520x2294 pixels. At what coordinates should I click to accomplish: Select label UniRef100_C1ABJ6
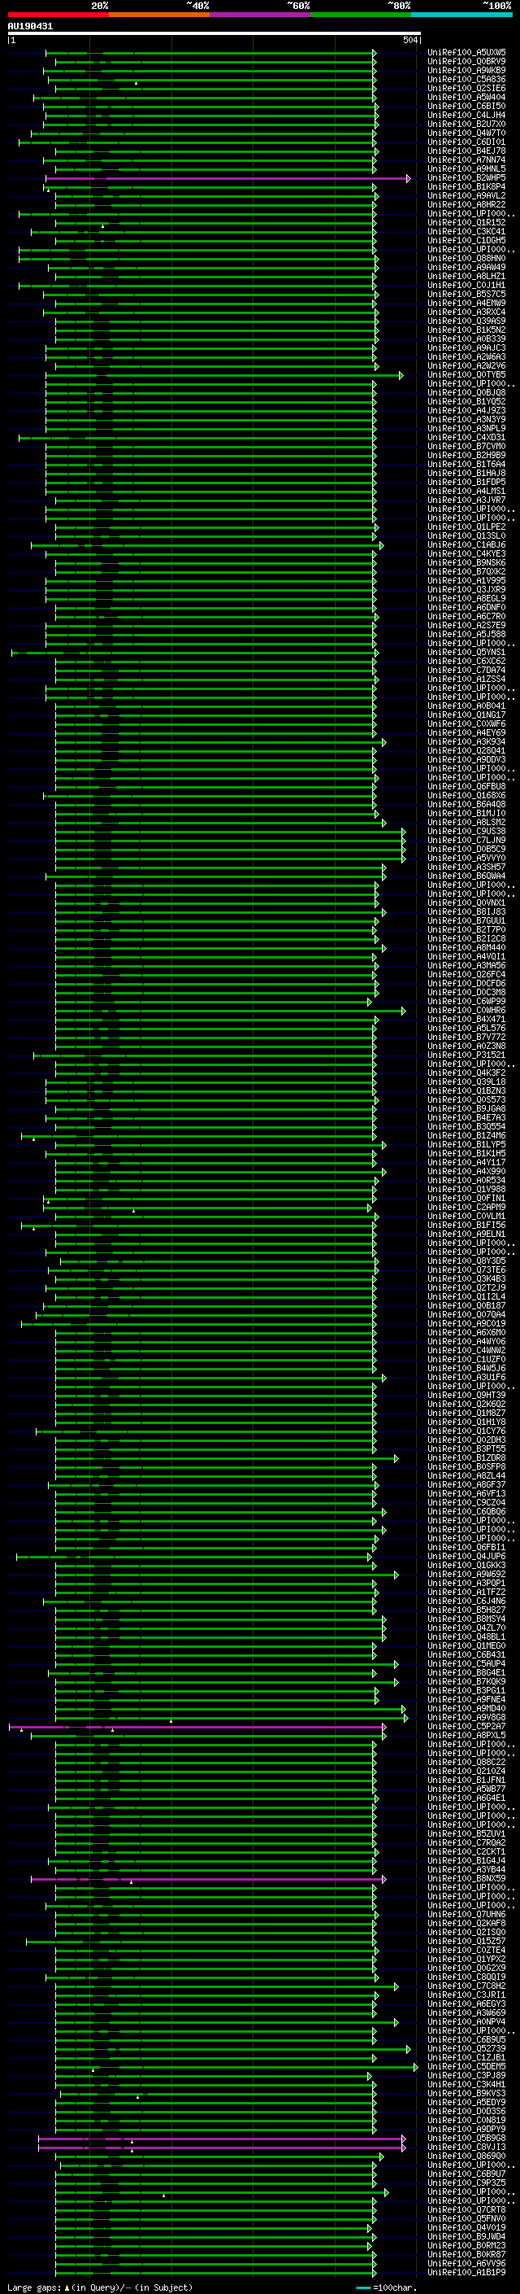pyautogui.click(x=466, y=546)
